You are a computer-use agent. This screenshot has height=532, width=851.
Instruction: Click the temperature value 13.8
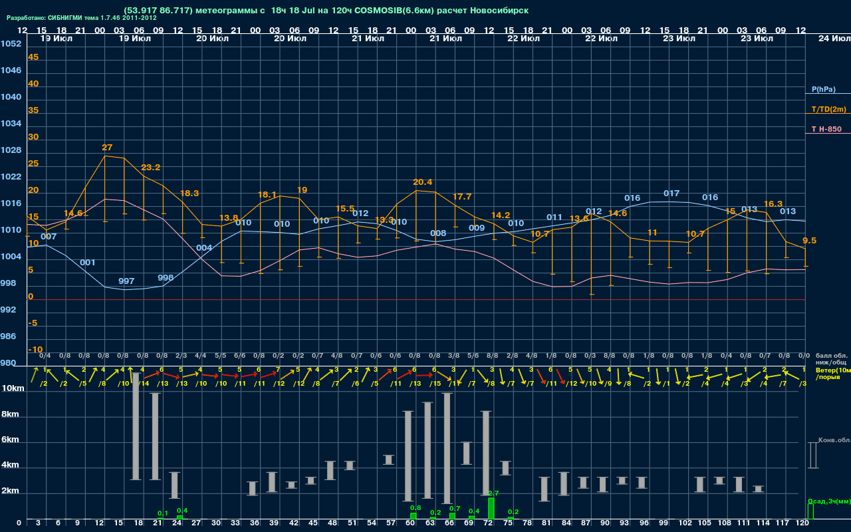[x=229, y=218]
